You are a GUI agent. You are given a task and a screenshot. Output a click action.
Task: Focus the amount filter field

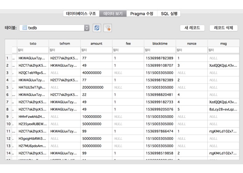pyautogui.click(x=97, y=50)
